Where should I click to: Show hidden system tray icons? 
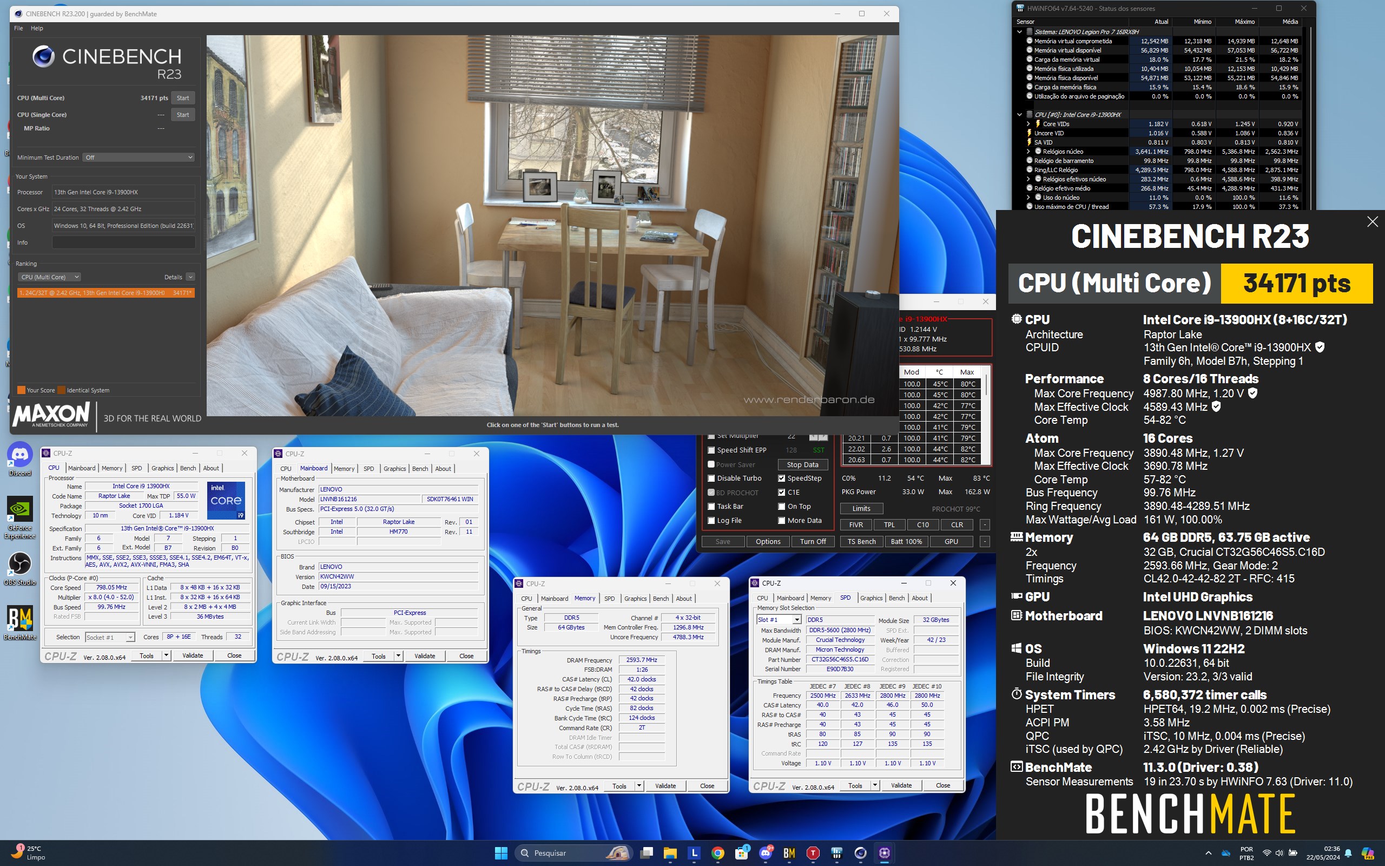click(x=1208, y=853)
